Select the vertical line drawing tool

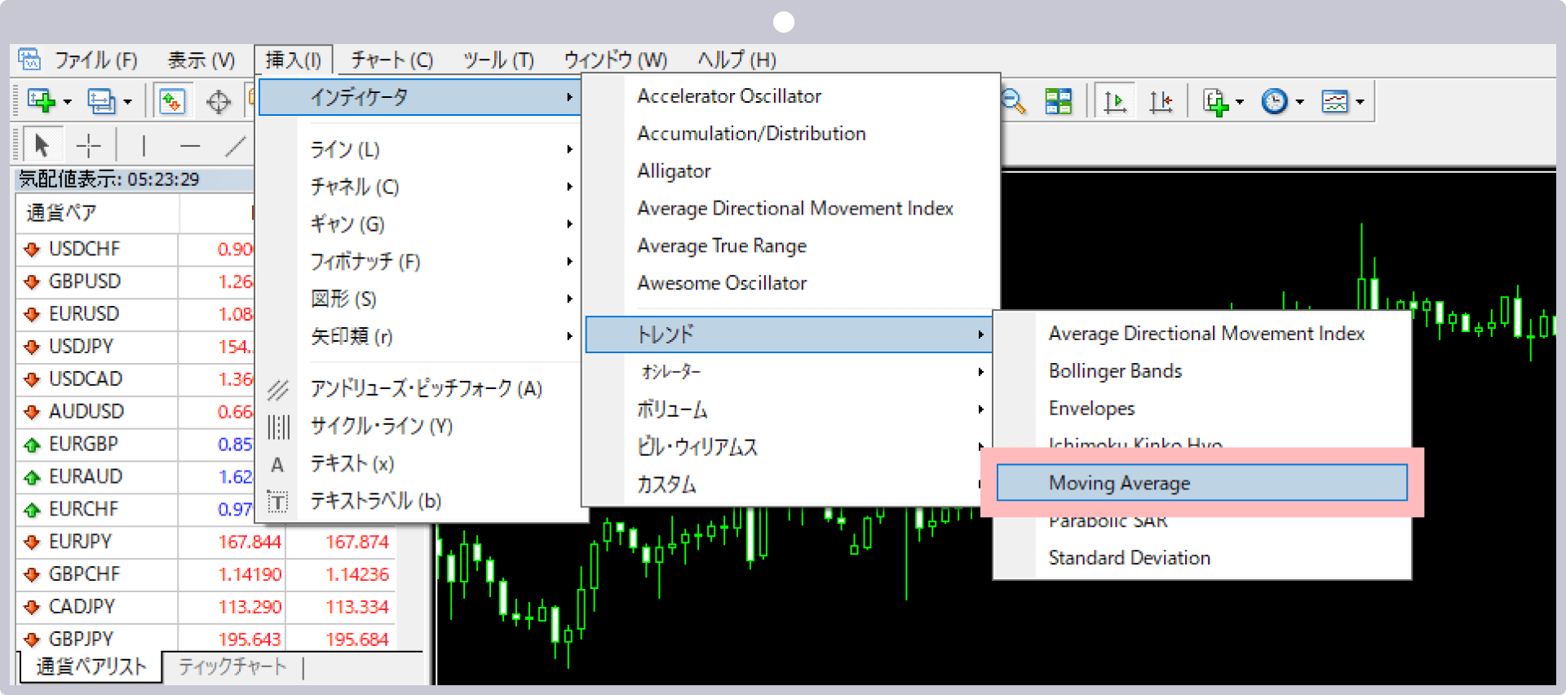(144, 146)
